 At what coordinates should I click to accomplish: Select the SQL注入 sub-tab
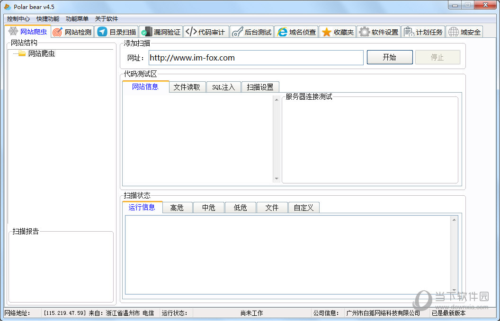[223, 87]
